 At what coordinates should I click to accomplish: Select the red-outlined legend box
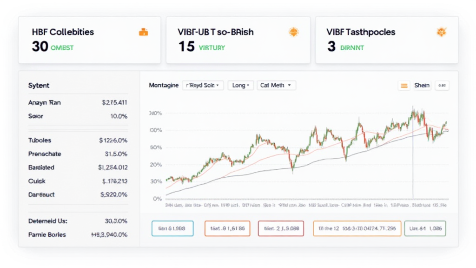click(x=281, y=228)
